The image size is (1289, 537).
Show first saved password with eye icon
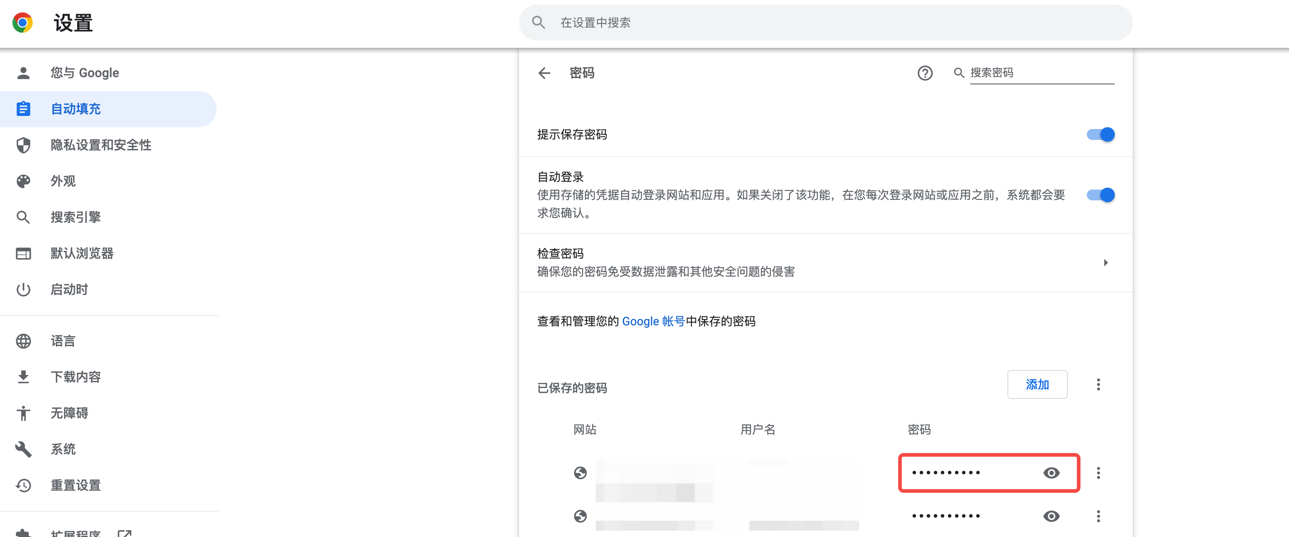(x=1051, y=472)
